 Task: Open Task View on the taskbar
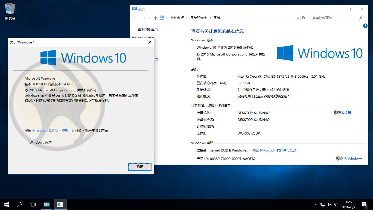(33, 204)
